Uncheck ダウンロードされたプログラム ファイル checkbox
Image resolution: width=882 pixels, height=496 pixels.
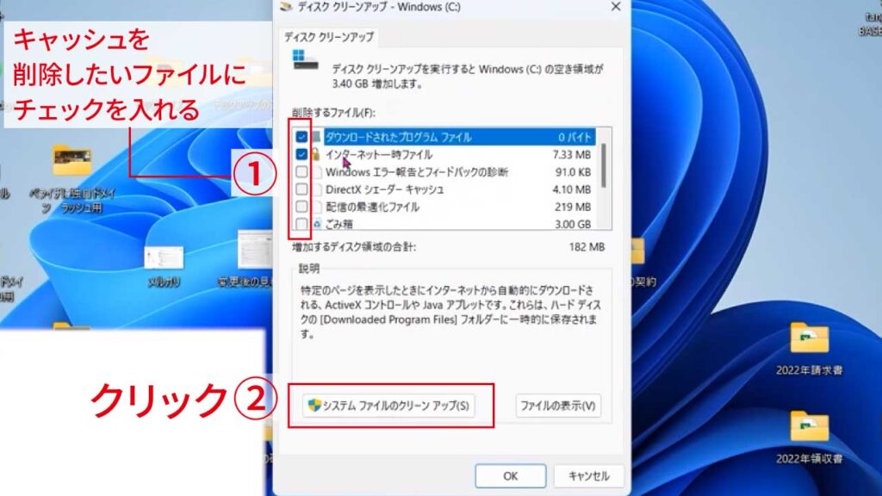click(x=301, y=137)
